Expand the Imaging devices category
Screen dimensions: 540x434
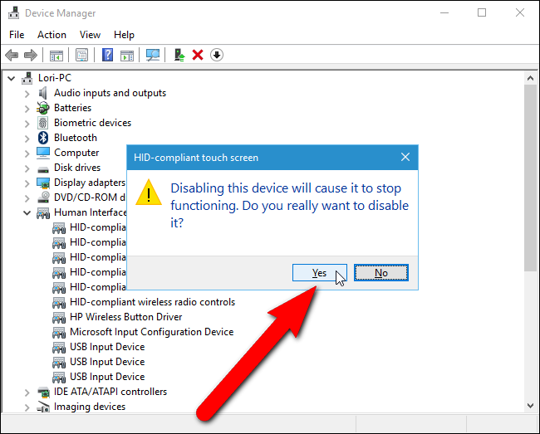(27, 407)
